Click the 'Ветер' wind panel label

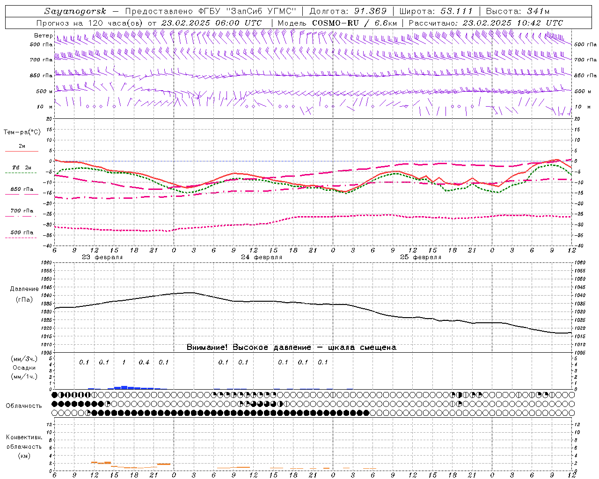click(43, 36)
